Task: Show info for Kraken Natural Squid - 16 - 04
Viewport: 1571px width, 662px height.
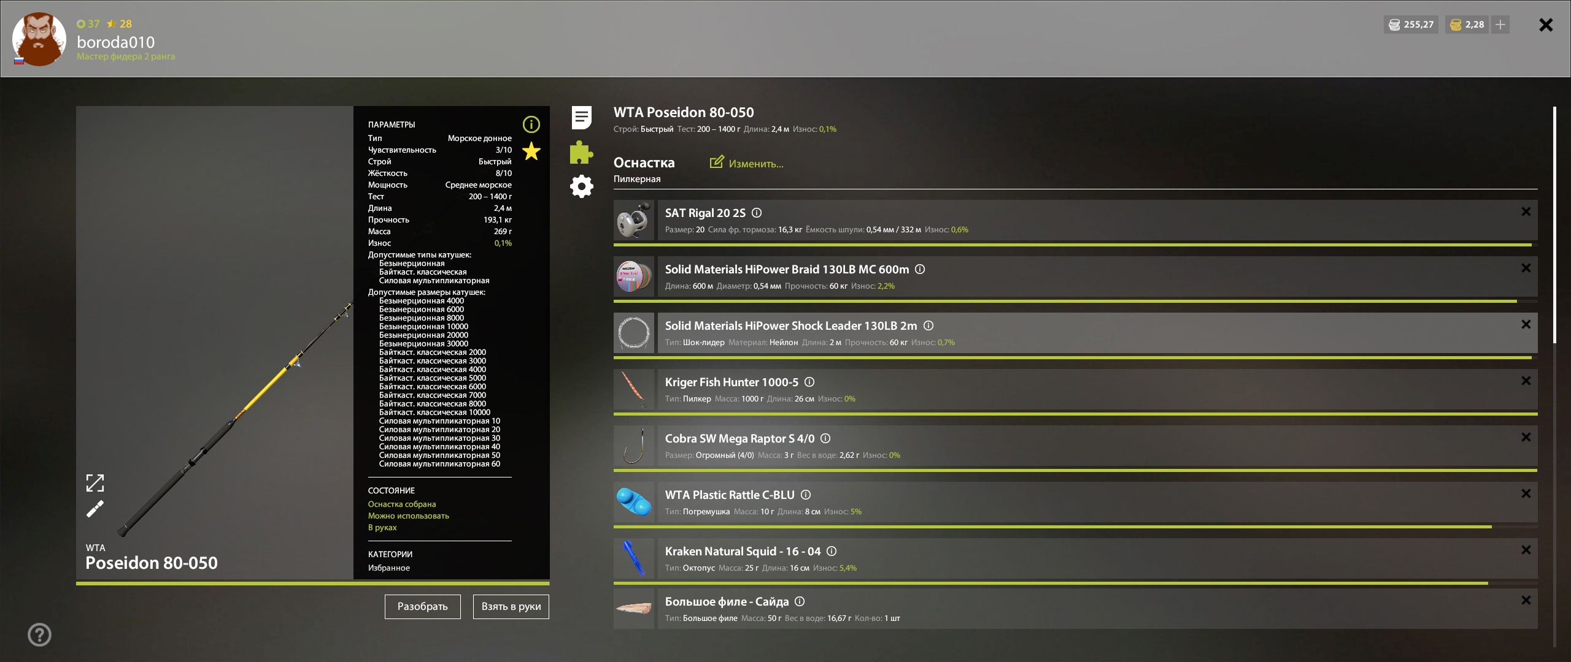Action: point(832,551)
